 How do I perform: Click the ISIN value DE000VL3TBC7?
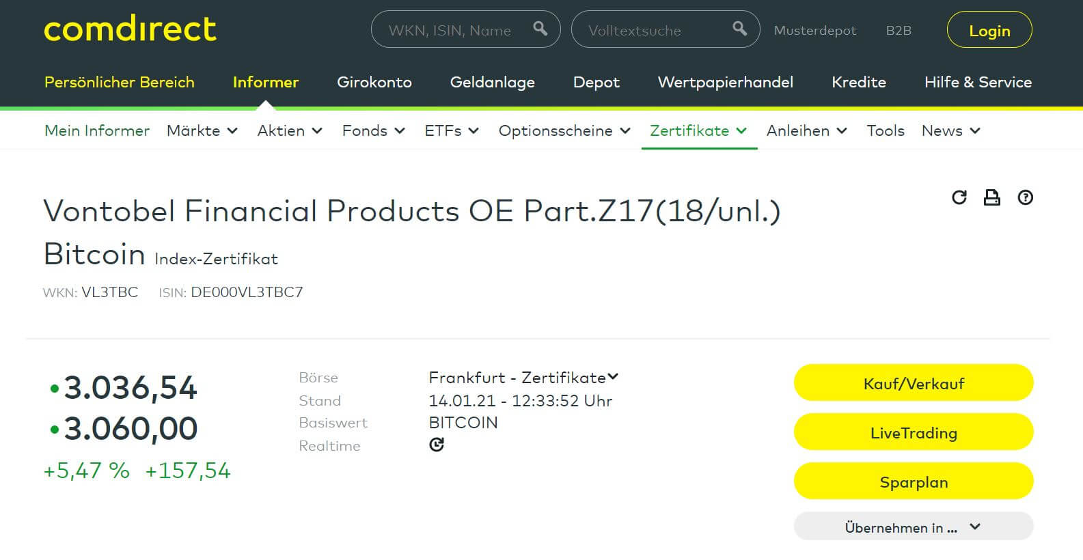[x=247, y=292]
